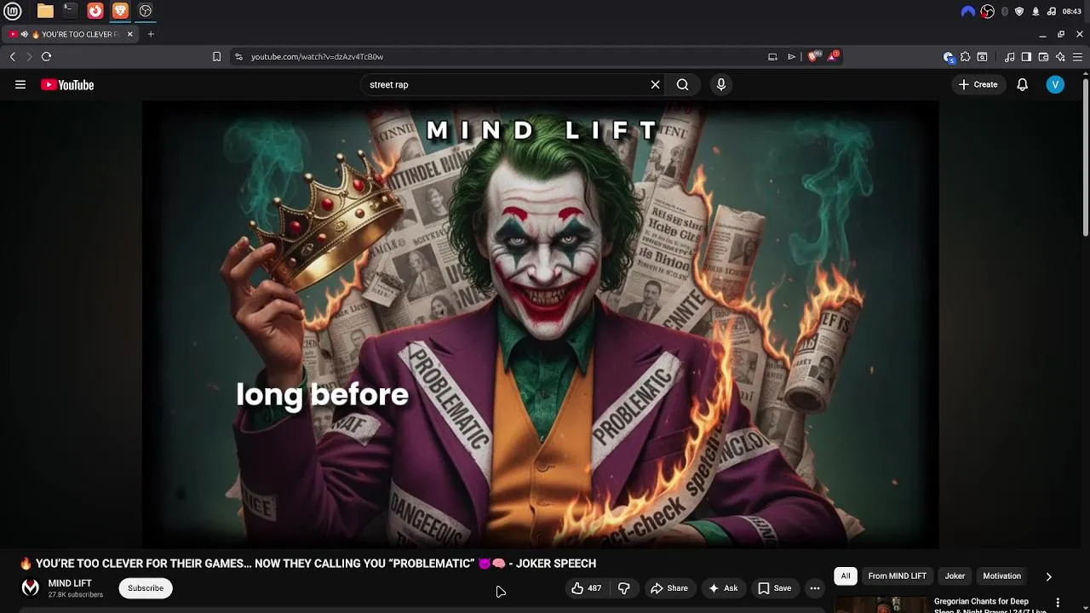Open the 08:43 clock calendar

tap(1072, 11)
